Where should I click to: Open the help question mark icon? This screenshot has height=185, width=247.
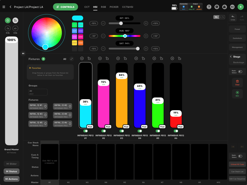tap(209, 7)
